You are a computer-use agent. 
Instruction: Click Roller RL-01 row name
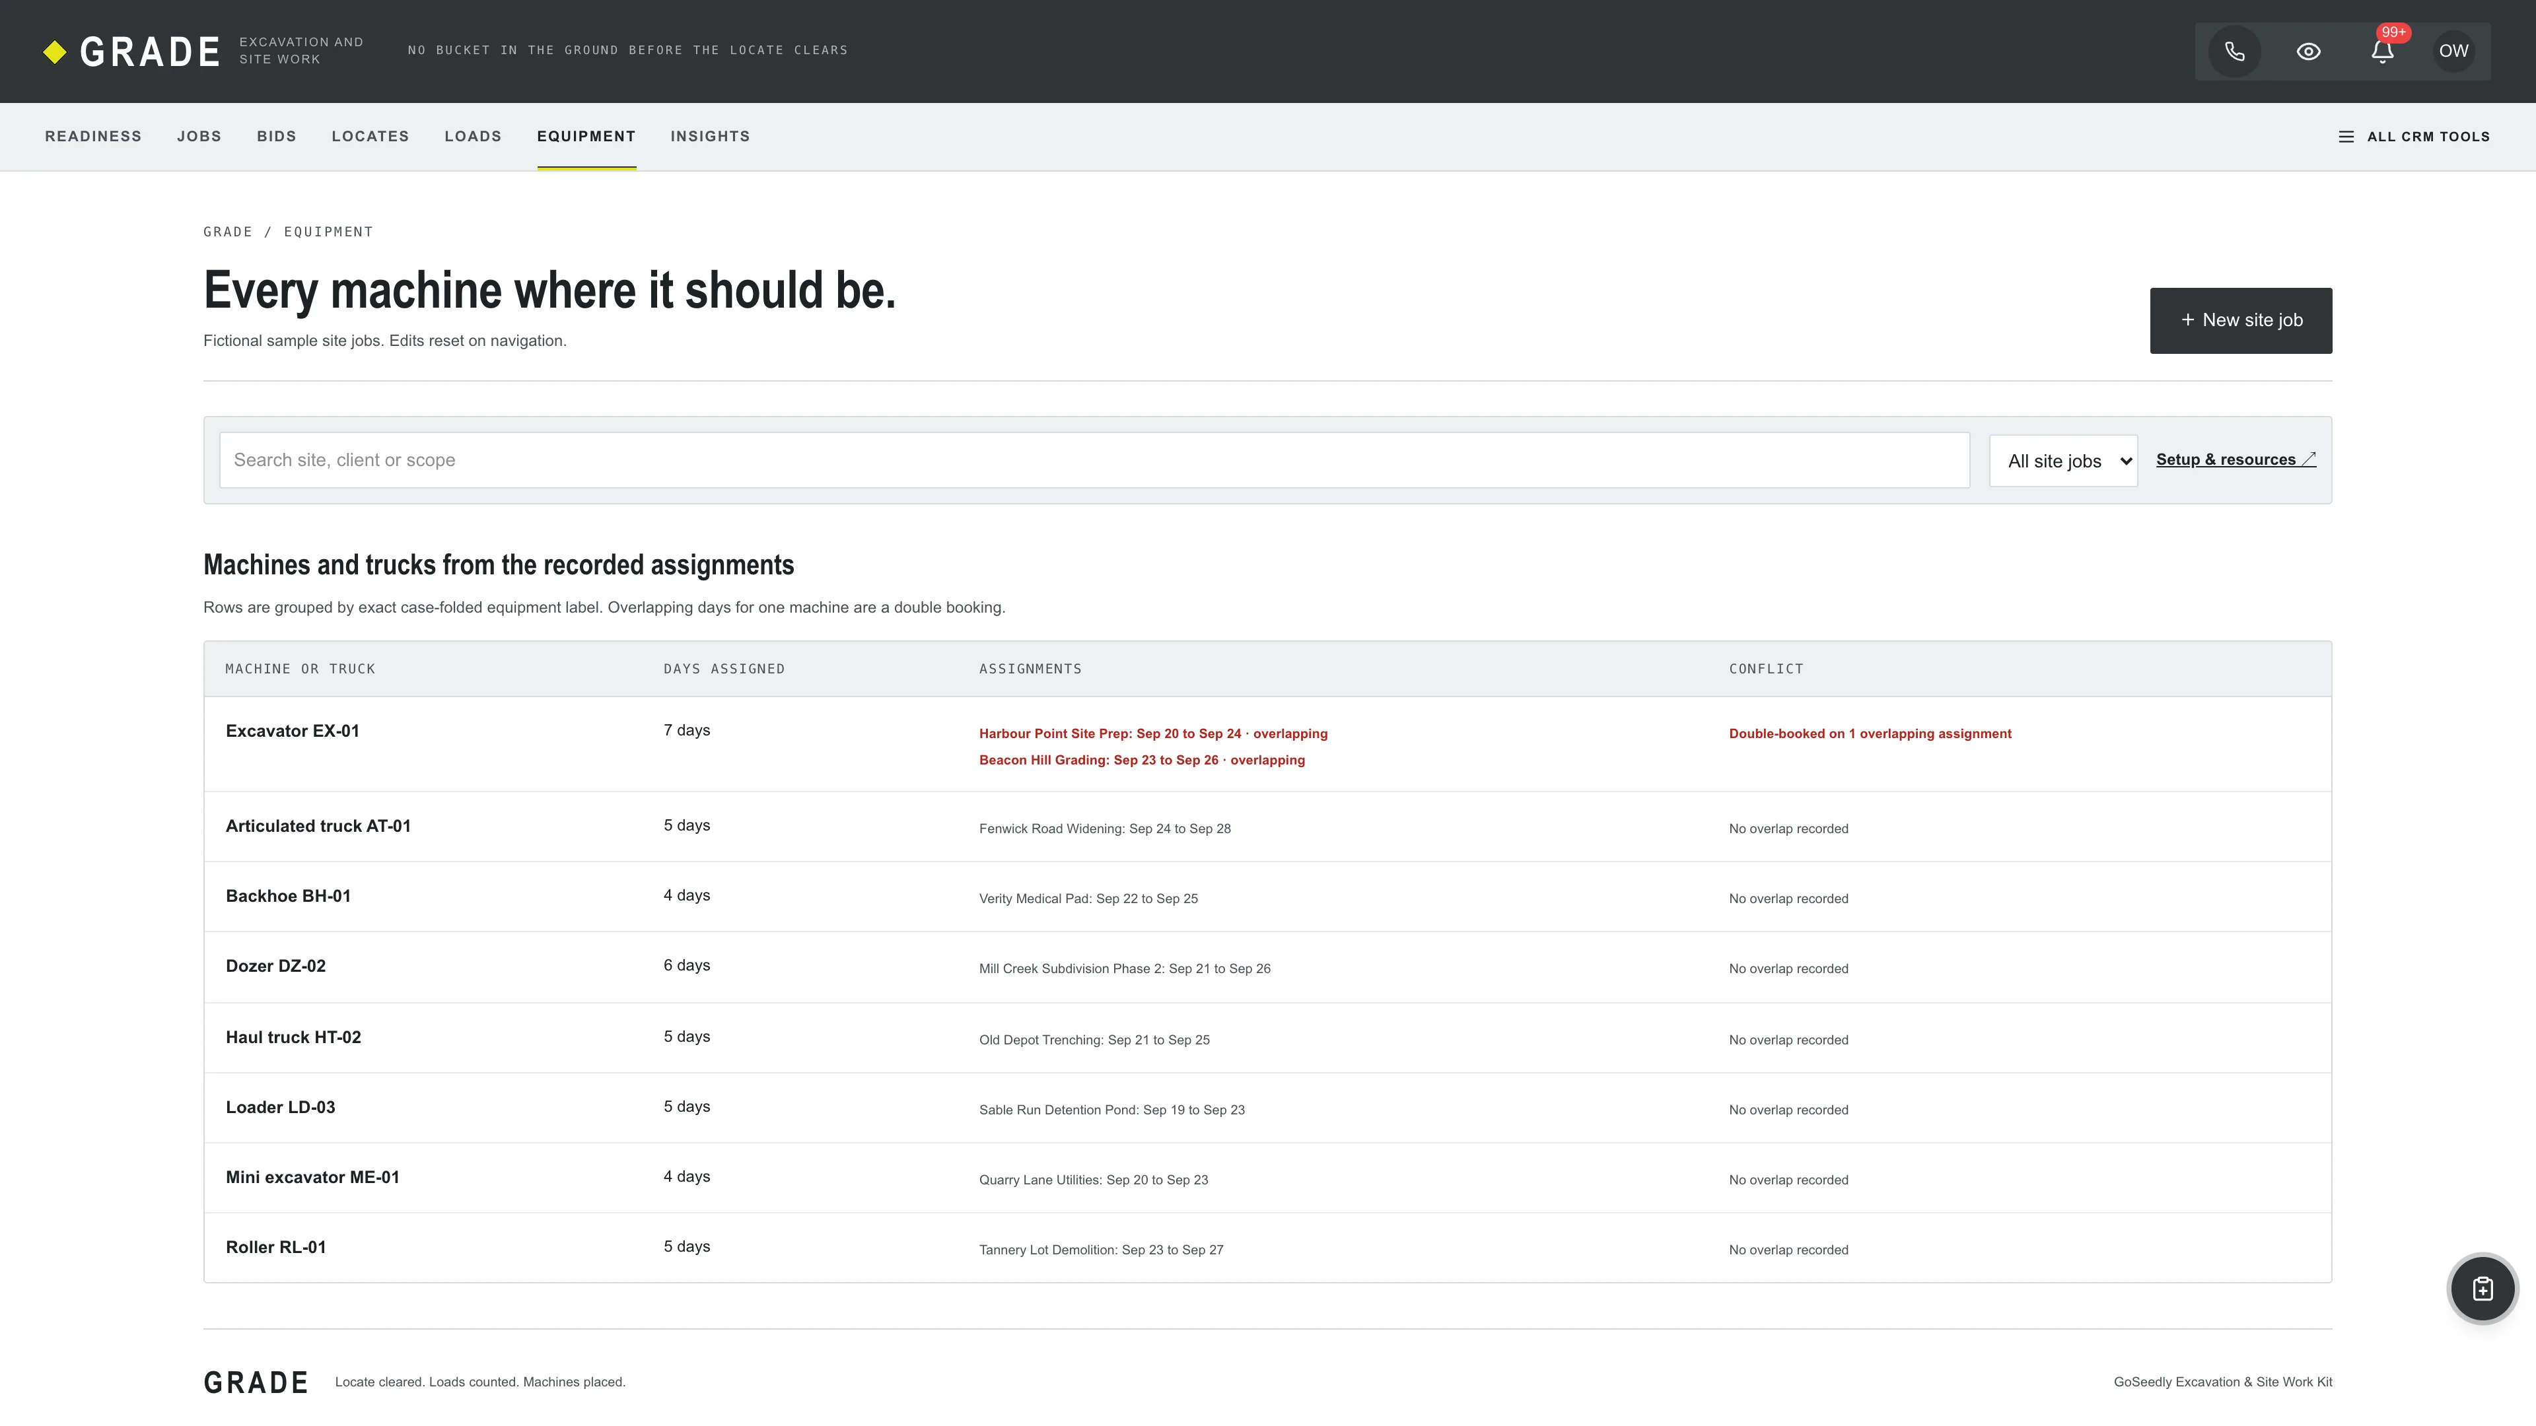pos(275,1248)
